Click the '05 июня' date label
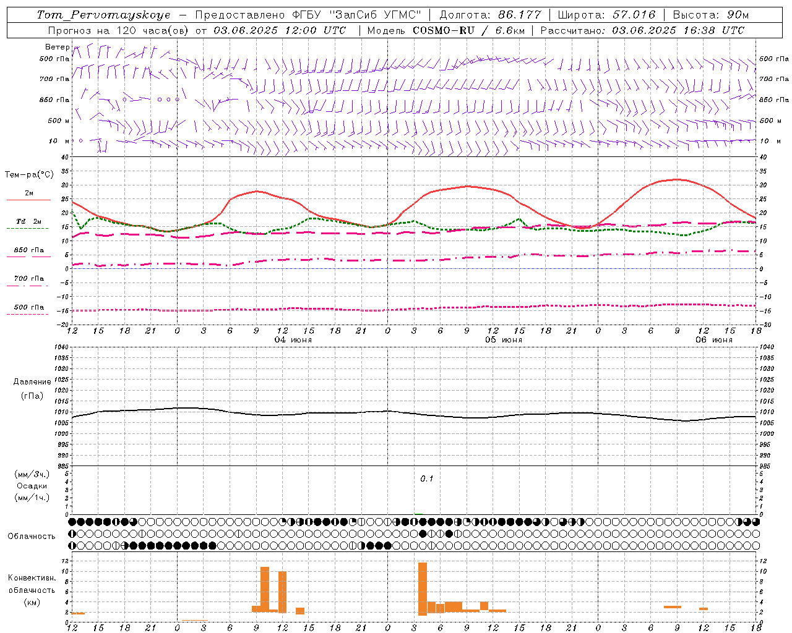The height and width of the screenshot is (633, 792). click(x=504, y=340)
